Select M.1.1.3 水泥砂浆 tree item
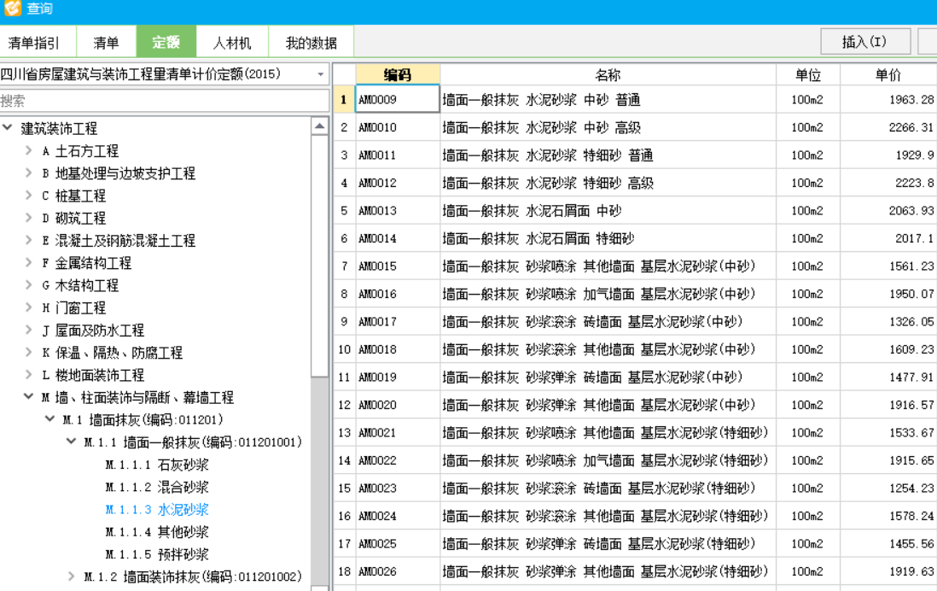 157,509
